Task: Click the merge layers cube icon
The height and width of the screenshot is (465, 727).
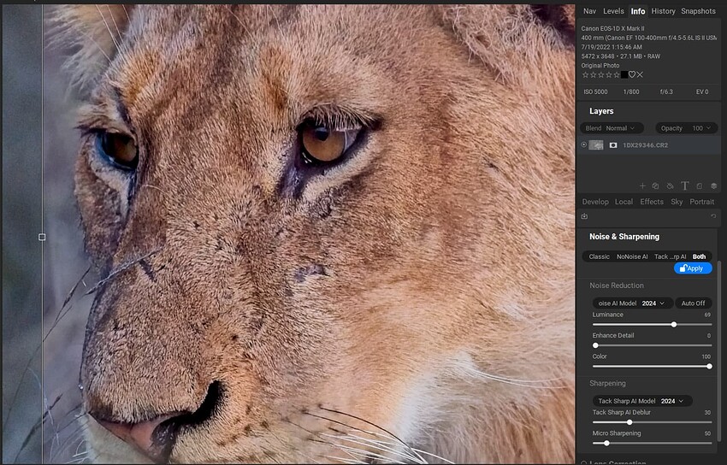Action: click(714, 185)
